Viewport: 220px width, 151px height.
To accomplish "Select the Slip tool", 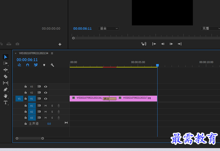I will click(x=6, y=83).
